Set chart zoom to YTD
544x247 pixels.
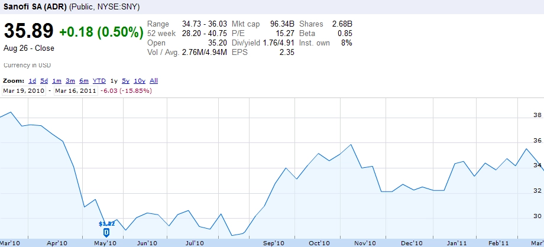point(99,81)
